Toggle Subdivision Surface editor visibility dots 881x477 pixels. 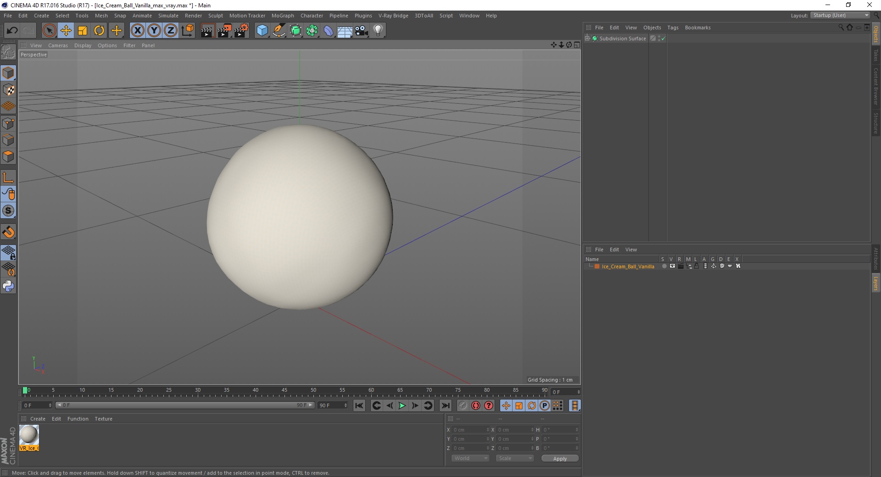(x=659, y=39)
